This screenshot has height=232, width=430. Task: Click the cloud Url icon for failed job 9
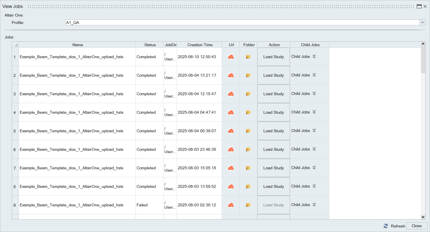point(231,205)
